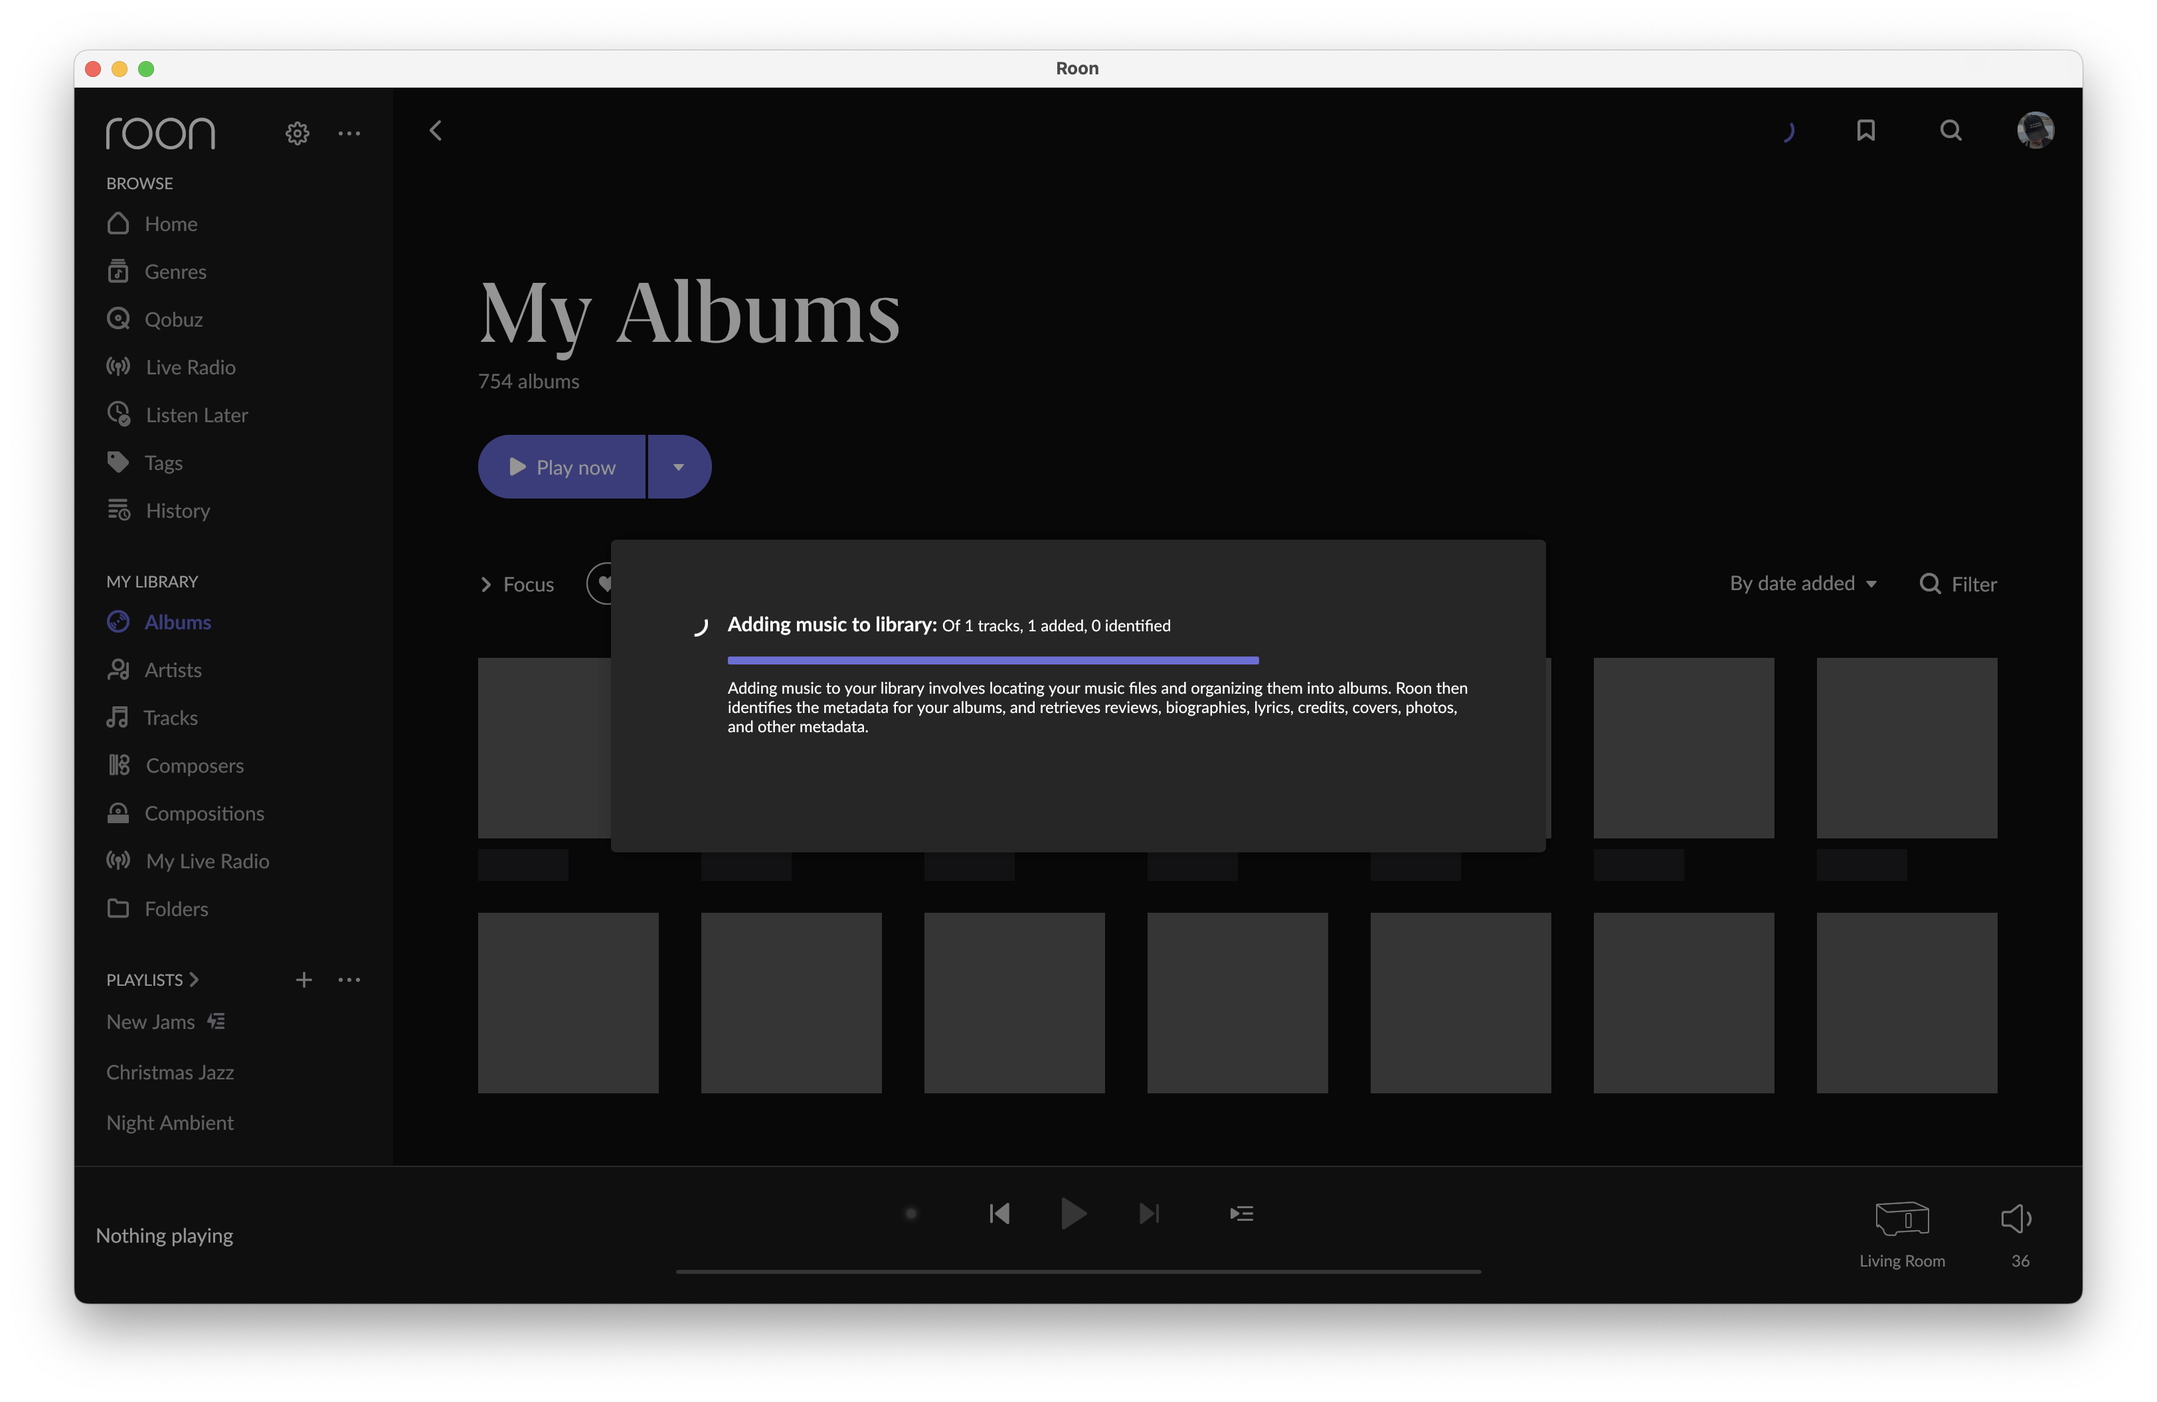
Task: Open the play queue icon
Action: 1241,1213
